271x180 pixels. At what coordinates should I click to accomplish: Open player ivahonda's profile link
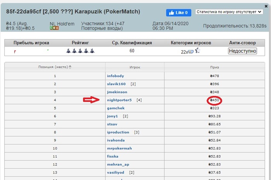pyautogui.click(x=116, y=140)
